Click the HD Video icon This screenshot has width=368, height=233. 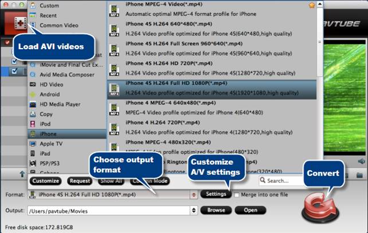click(x=33, y=84)
